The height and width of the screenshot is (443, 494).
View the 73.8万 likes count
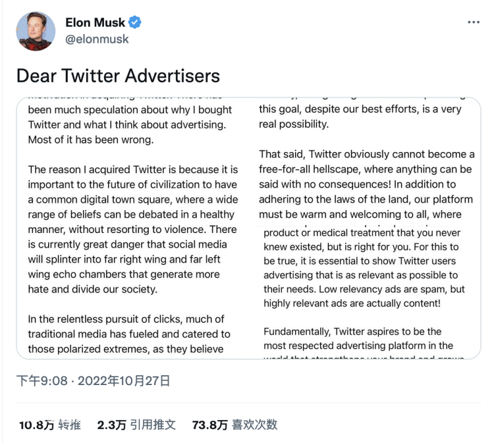(x=210, y=425)
